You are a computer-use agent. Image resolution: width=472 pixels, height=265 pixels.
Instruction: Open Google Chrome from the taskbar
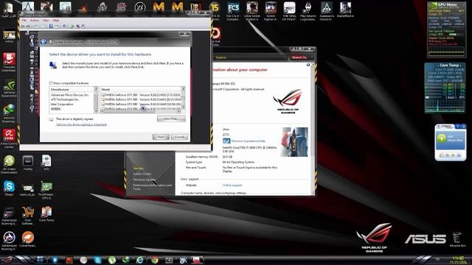click(x=154, y=260)
